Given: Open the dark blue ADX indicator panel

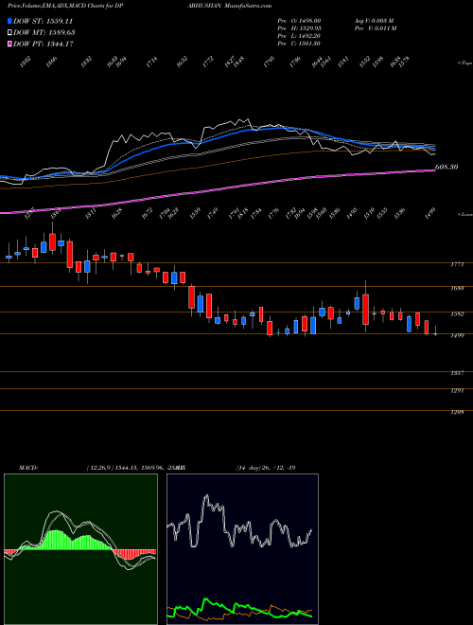Looking at the screenshot, I should pos(242,549).
